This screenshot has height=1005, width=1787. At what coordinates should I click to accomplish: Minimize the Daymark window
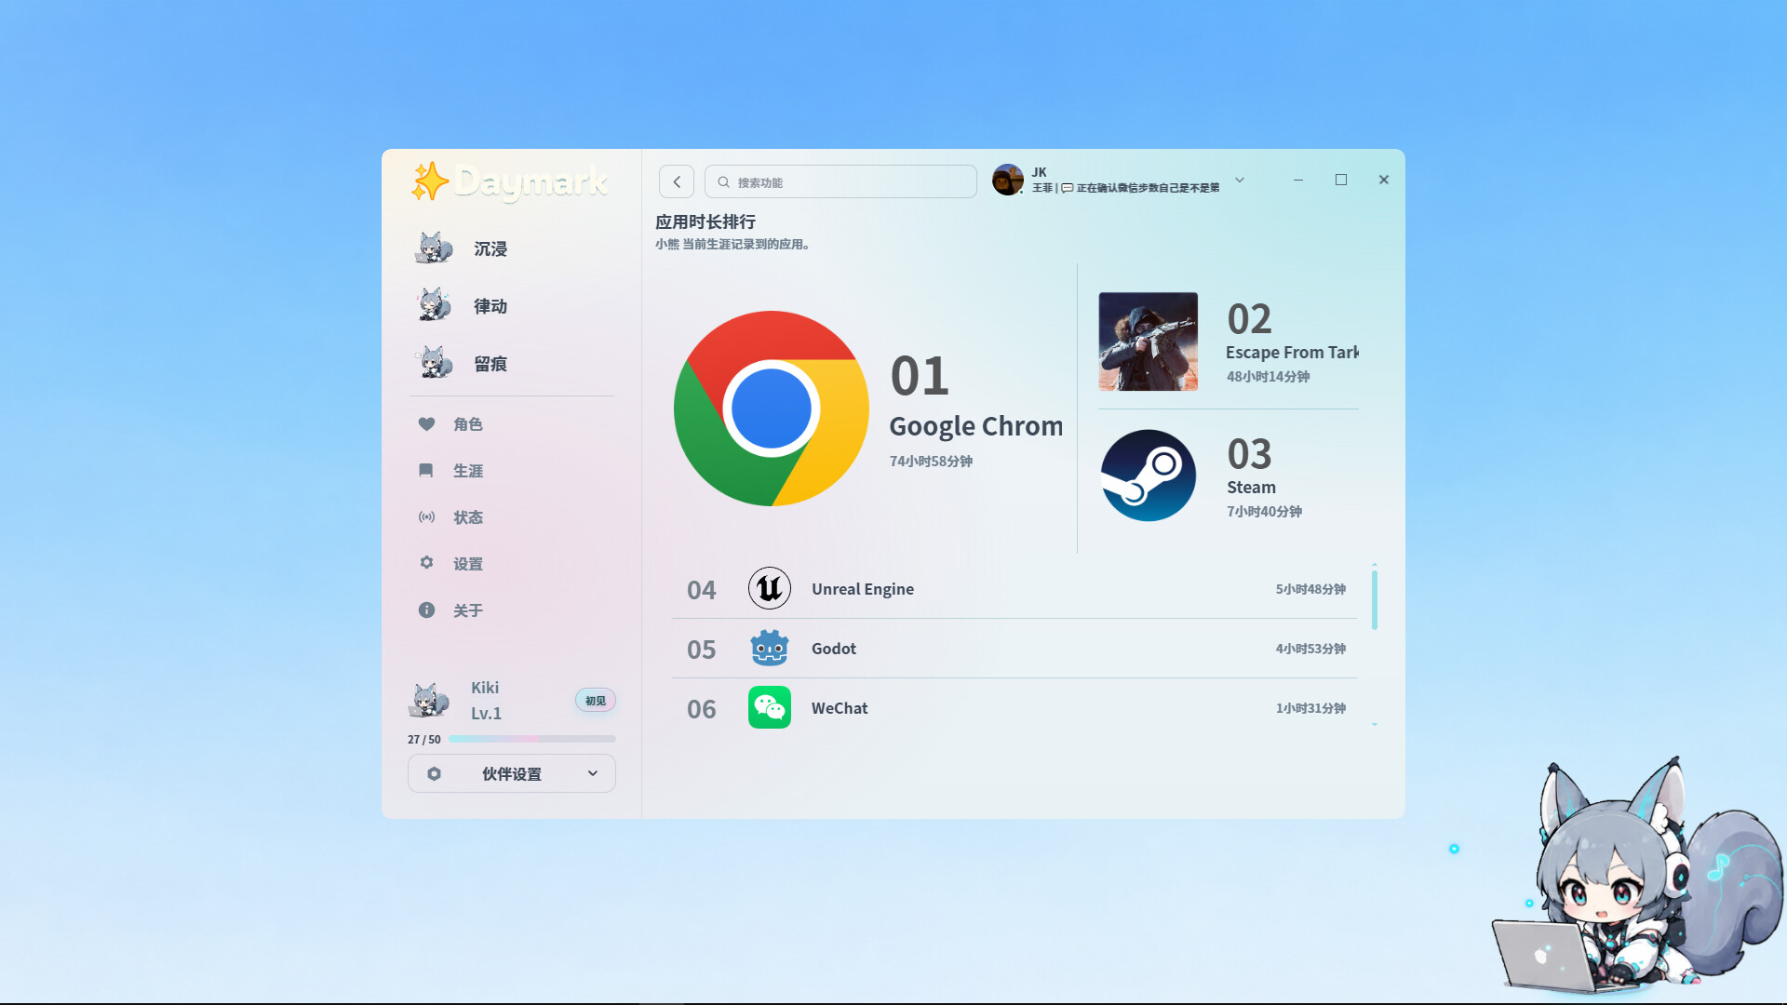[1298, 180]
